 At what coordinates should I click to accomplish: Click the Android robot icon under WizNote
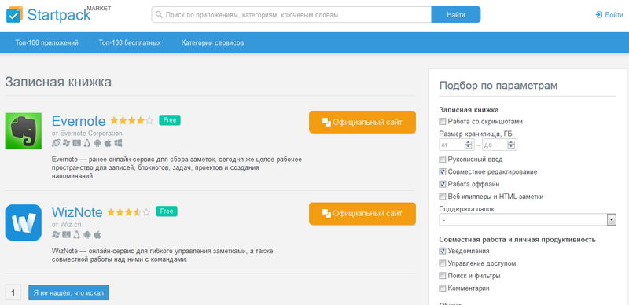pyautogui.click(x=87, y=235)
